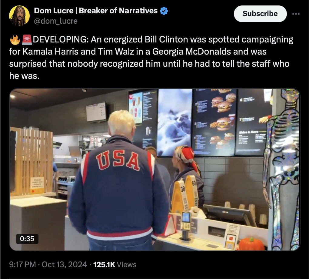Click the fire emoji in the tweet
Viewport: 309px width, 279px height.
tap(15, 40)
